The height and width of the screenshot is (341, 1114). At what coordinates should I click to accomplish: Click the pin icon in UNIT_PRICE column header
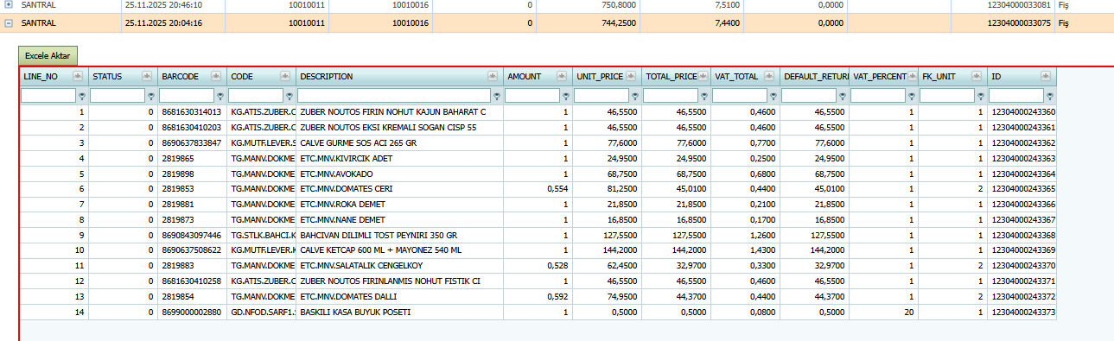[x=631, y=77]
